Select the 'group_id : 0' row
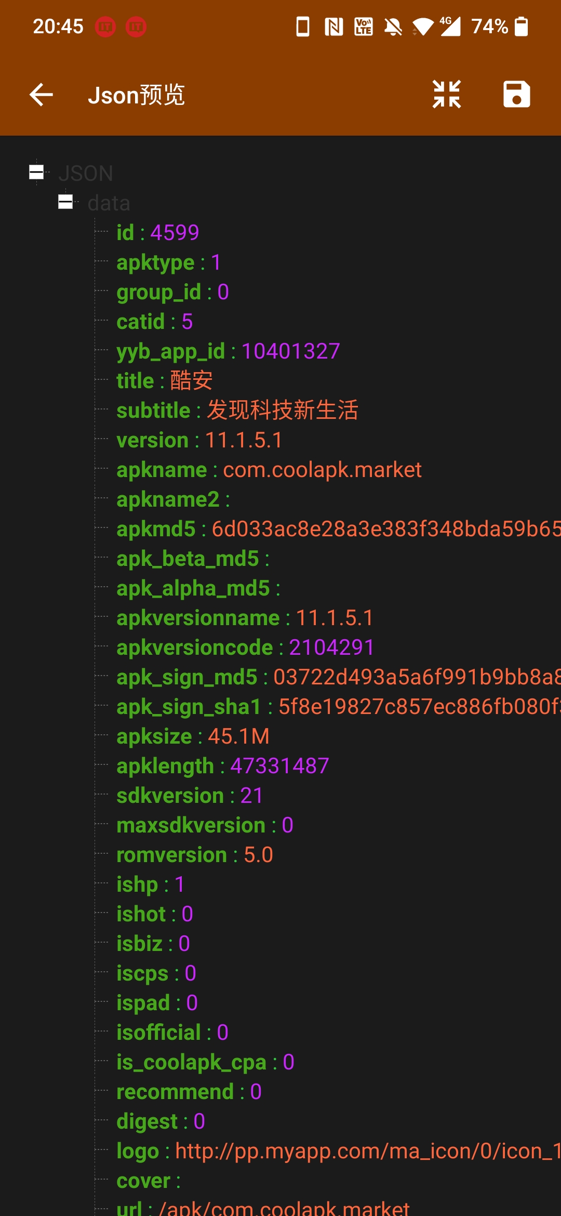Viewport: 561px width, 1216px height. 173,292
